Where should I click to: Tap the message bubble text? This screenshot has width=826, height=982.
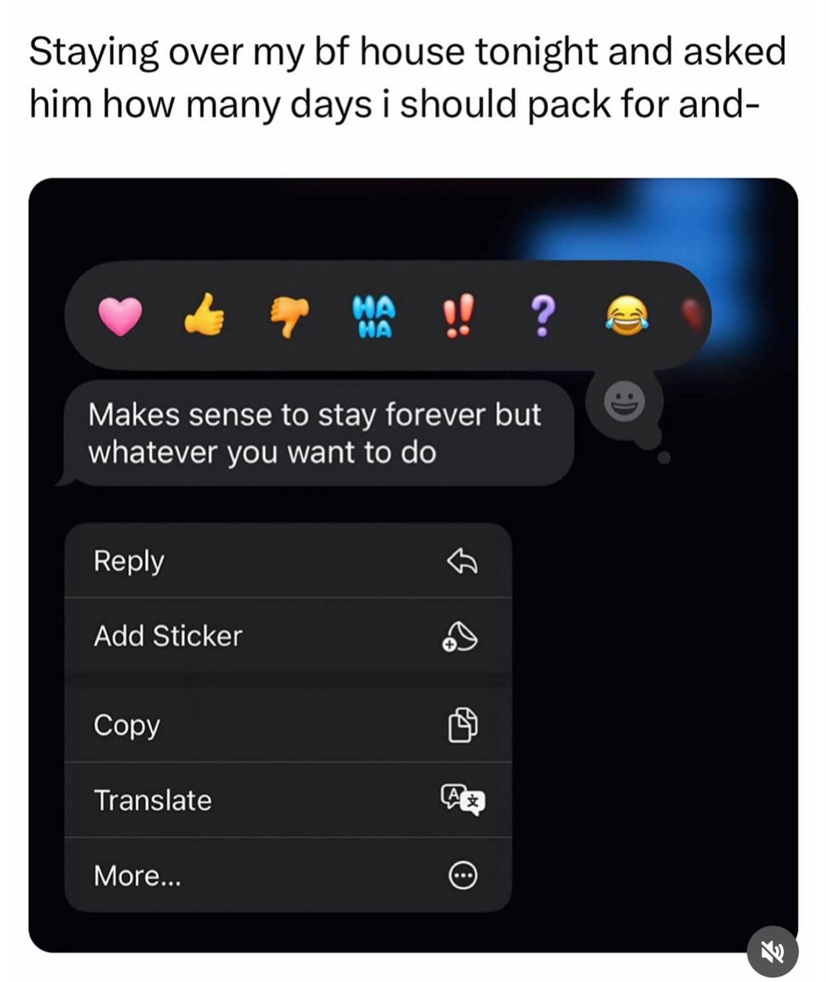[315, 432]
